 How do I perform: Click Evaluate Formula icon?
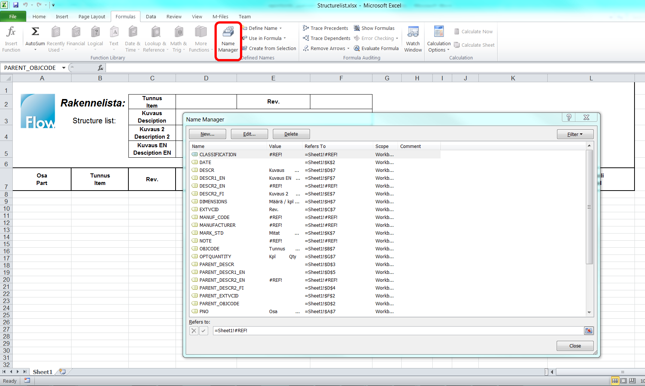click(357, 49)
